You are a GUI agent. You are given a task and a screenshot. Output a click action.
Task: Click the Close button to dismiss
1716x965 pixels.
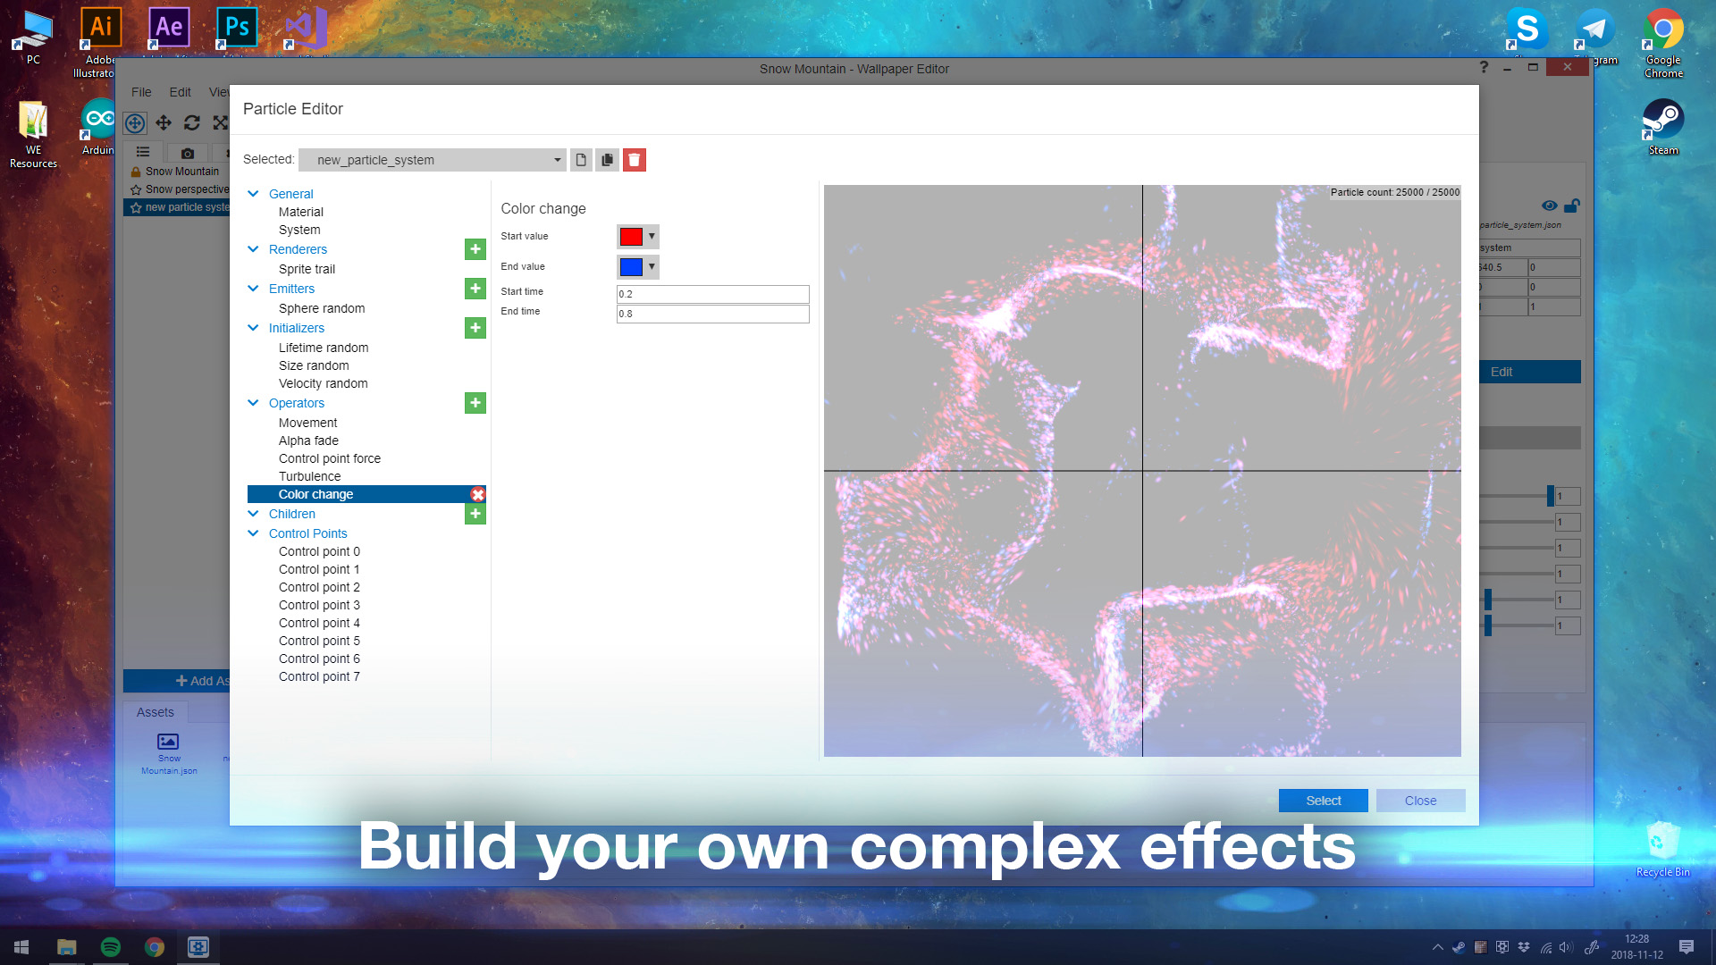(x=1420, y=800)
